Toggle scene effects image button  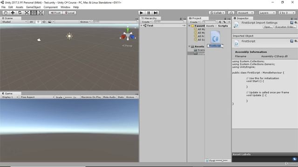(50, 22)
